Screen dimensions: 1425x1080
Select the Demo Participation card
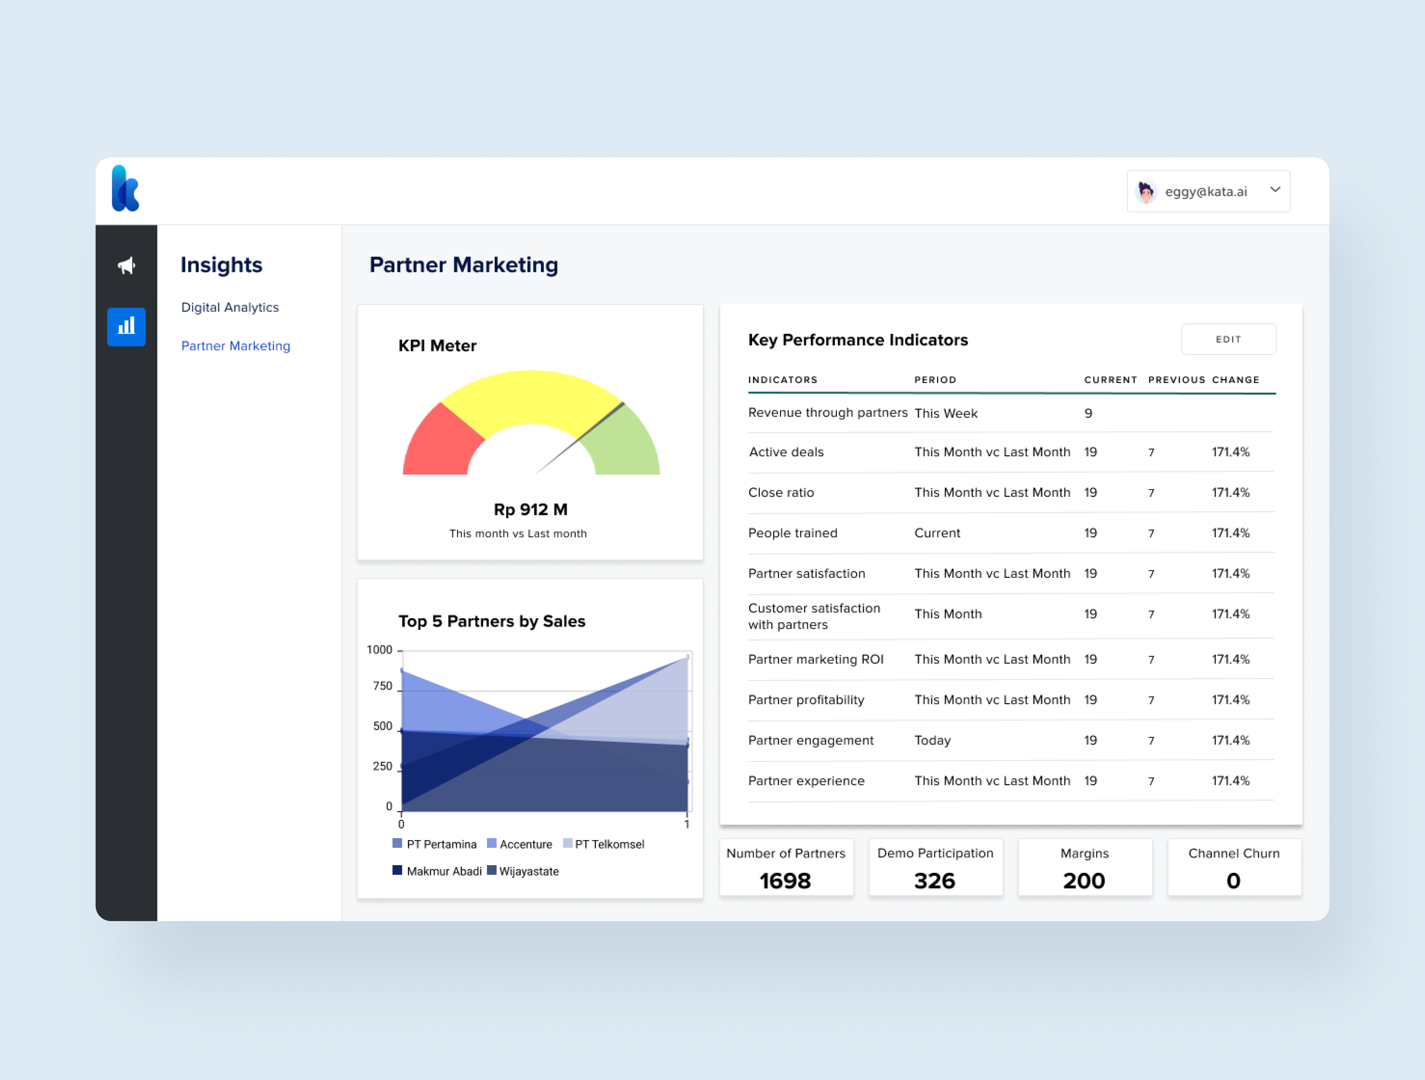(935, 867)
